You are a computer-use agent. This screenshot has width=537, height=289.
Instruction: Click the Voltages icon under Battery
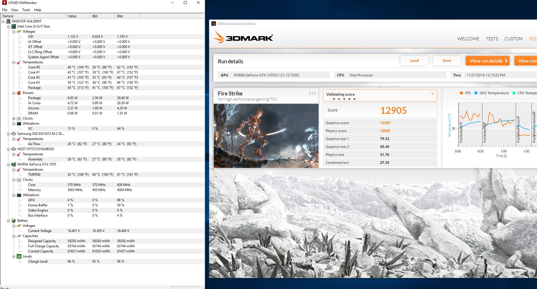point(19,226)
